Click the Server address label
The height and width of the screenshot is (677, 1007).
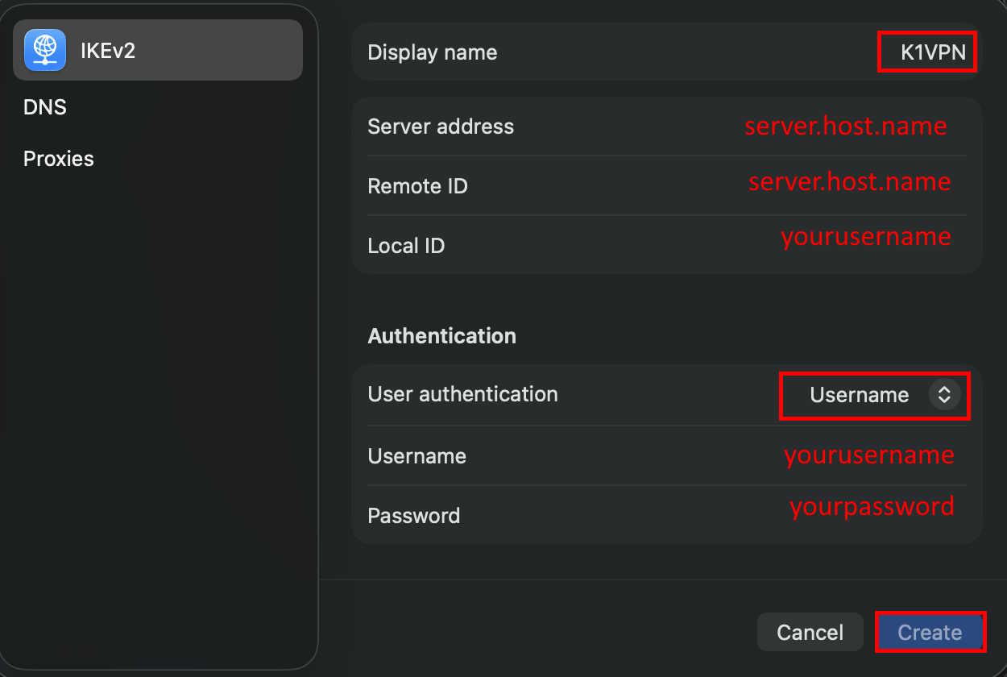[441, 127]
